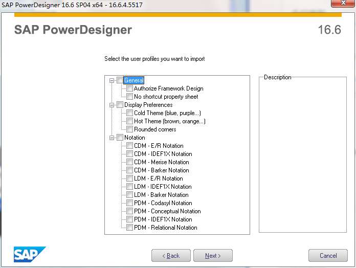This screenshot has height=268, width=356.
Task: Select the Notation label in the tree
Action: 135,138
